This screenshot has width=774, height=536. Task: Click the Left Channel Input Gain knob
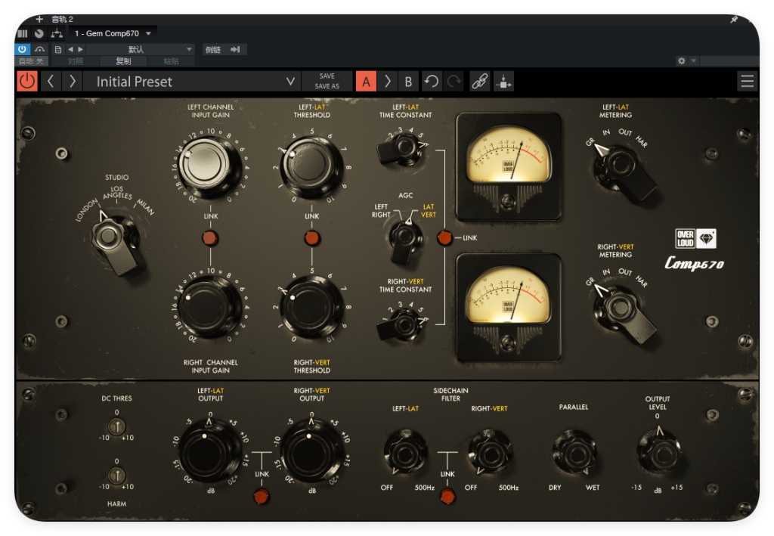click(x=210, y=166)
